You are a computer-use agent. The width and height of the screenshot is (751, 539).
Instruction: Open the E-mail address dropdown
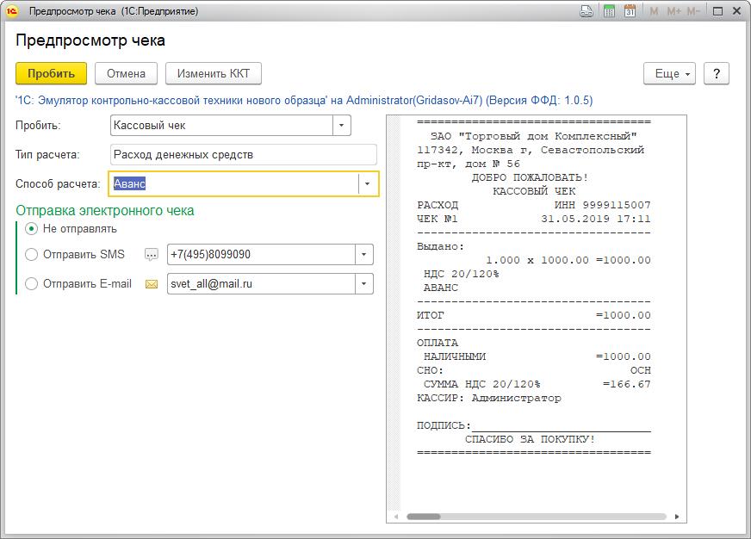coord(364,284)
